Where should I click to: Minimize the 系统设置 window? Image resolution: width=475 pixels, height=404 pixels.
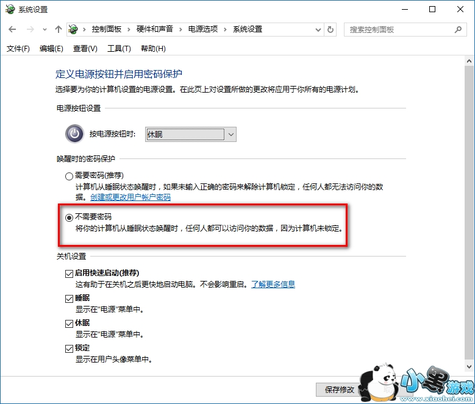coord(405,9)
